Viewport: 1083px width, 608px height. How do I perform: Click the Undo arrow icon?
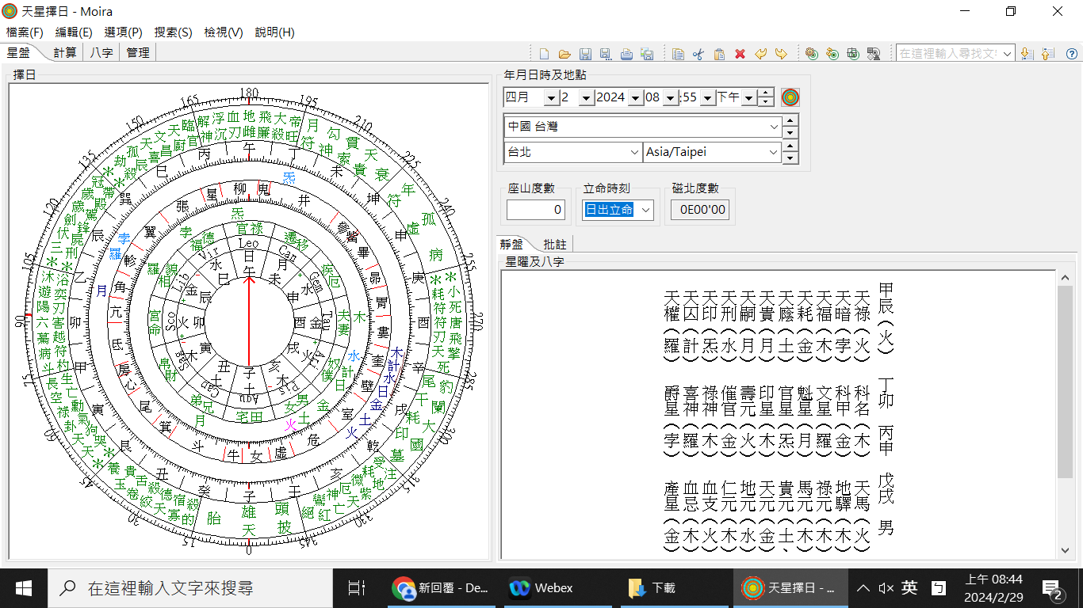pyautogui.click(x=760, y=54)
